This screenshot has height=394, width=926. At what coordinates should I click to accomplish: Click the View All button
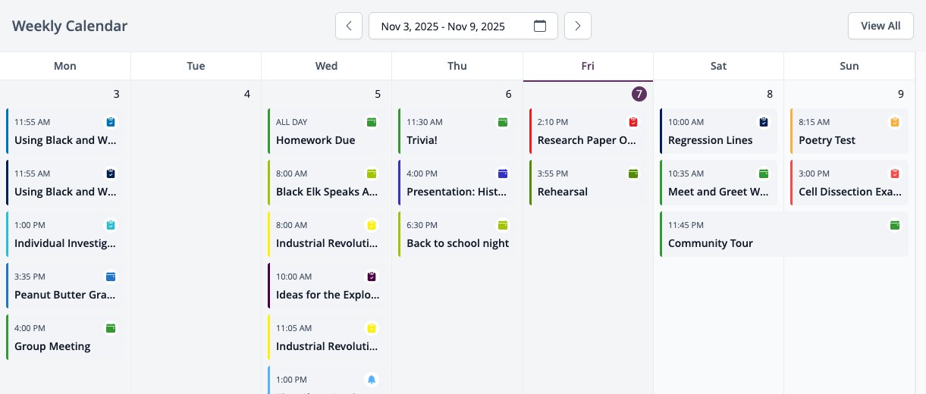click(x=880, y=26)
